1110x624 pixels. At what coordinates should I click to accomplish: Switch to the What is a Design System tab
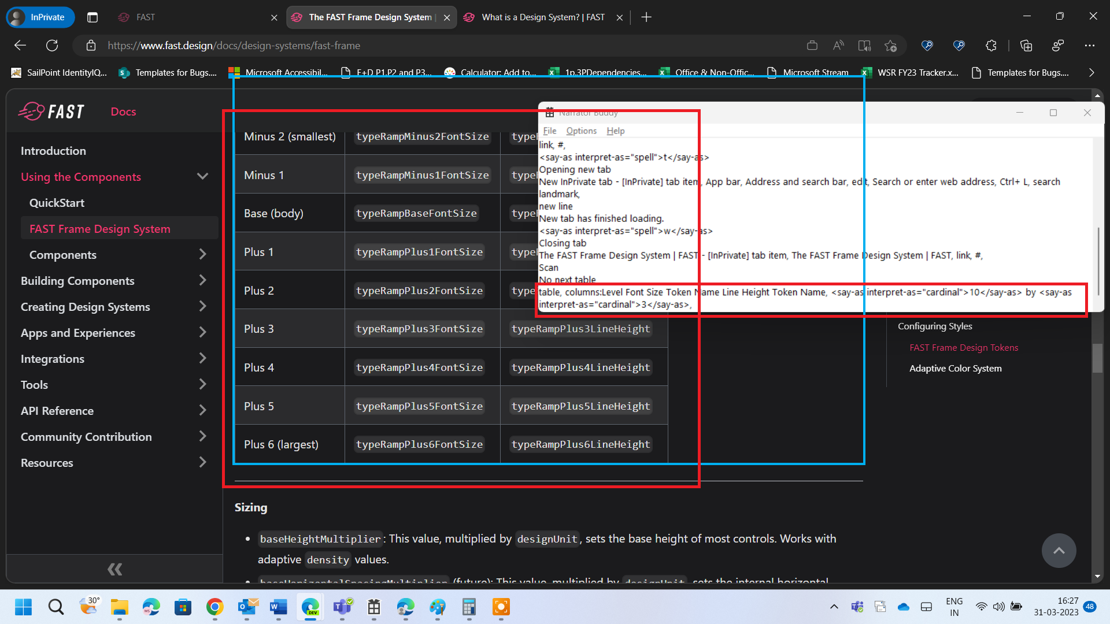tap(542, 17)
